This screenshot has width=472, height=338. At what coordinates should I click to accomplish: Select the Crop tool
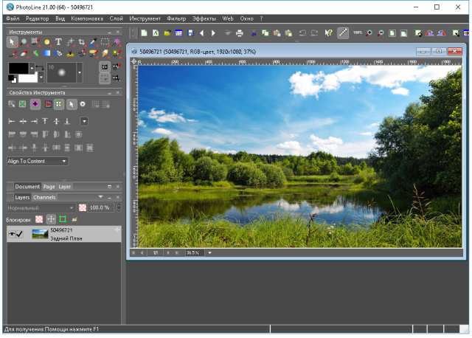click(x=82, y=43)
